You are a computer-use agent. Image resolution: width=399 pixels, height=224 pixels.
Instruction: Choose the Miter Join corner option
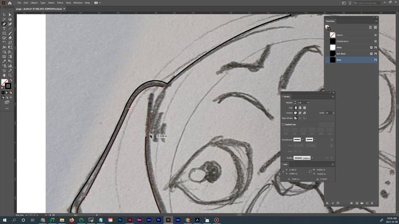pos(296,113)
